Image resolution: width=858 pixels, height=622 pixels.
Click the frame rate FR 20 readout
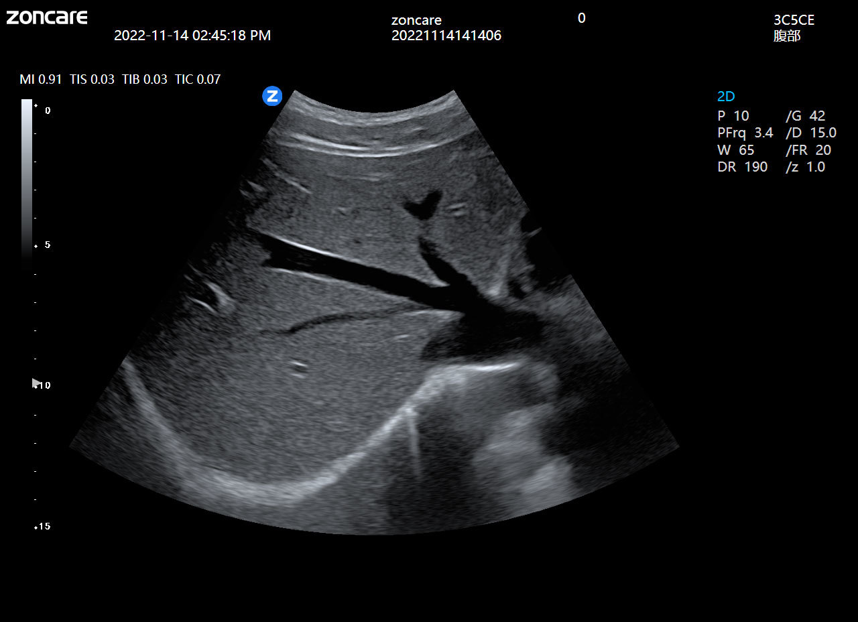tap(808, 150)
